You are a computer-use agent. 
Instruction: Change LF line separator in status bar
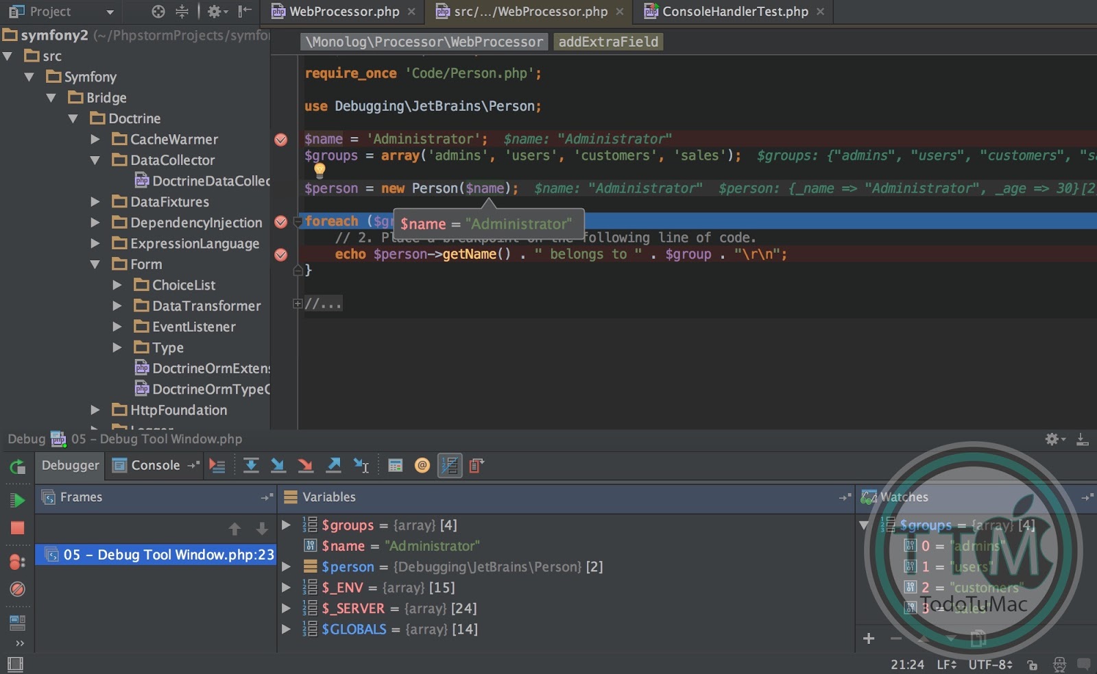click(x=946, y=664)
